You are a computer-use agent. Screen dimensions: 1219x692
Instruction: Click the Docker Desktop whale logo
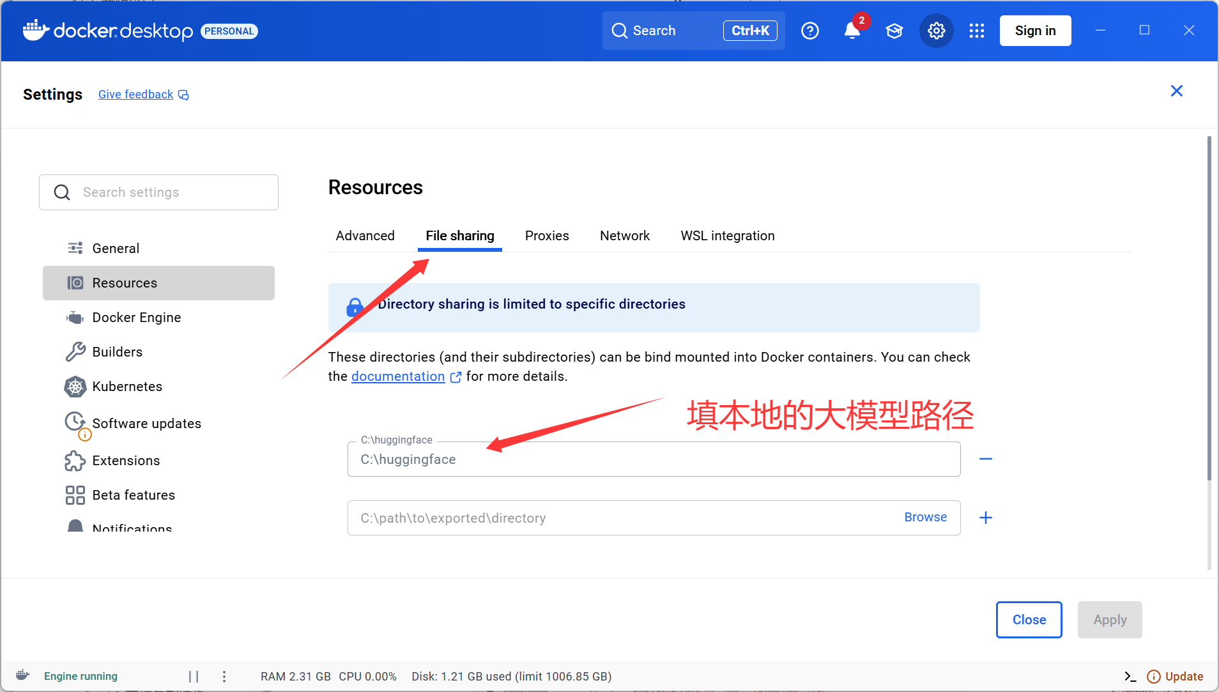tap(36, 30)
